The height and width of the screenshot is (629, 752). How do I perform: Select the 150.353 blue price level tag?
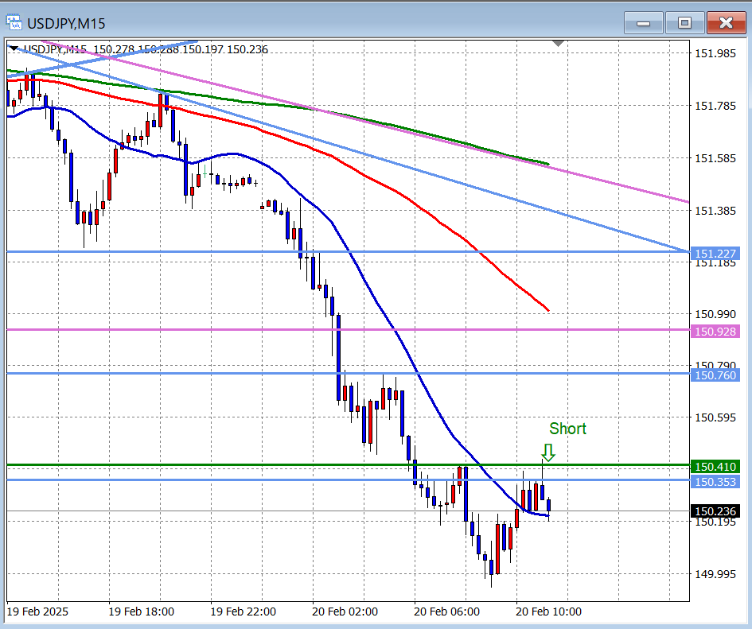(x=715, y=482)
